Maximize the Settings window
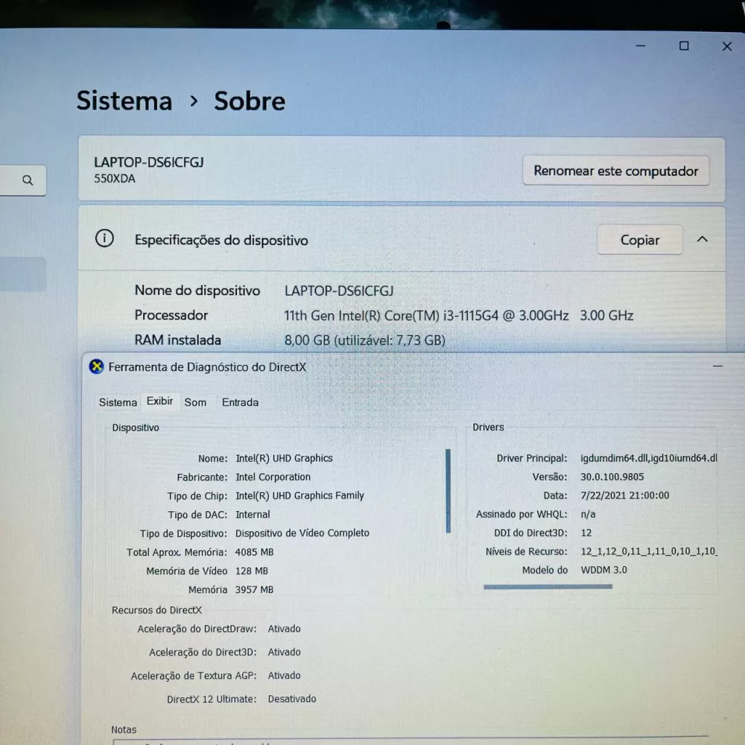Image resolution: width=745 pixels, height=745 pixels. [x=684, y=46]
